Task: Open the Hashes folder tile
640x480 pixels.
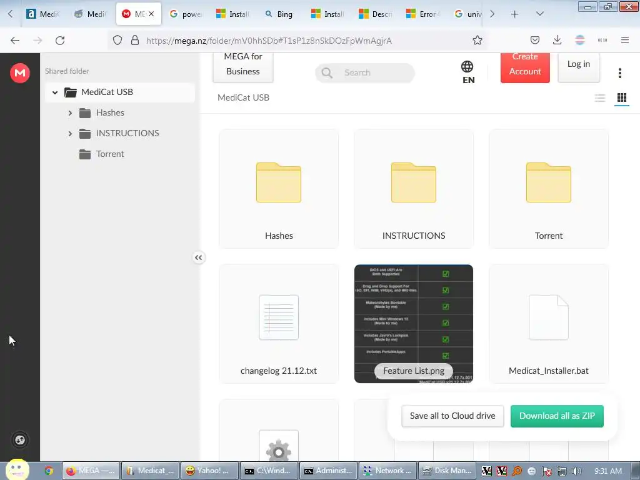Action: [x=279, y=189]
